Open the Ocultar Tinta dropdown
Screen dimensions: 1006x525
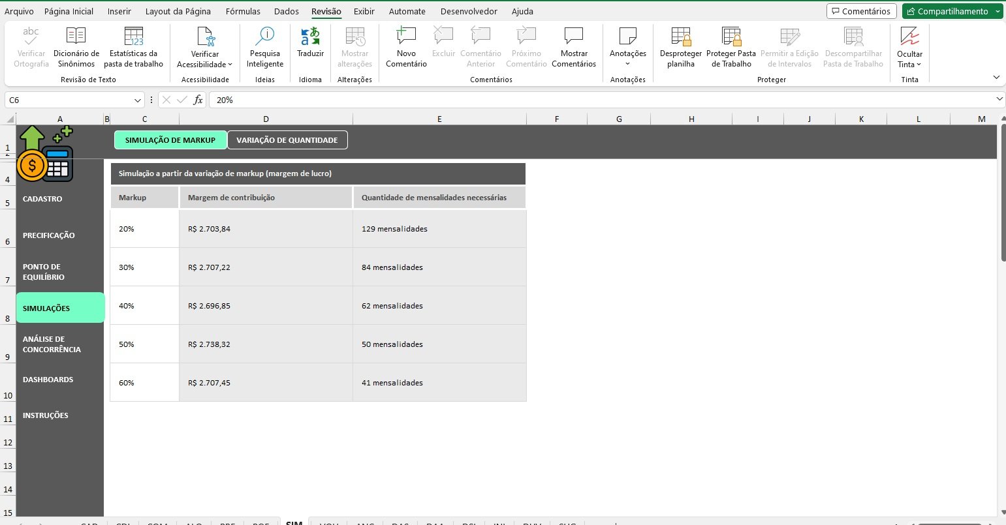point(919,65)
